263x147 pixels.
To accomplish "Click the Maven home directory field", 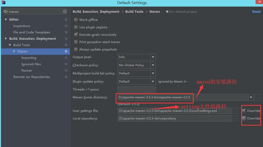I will pos(183,97).
